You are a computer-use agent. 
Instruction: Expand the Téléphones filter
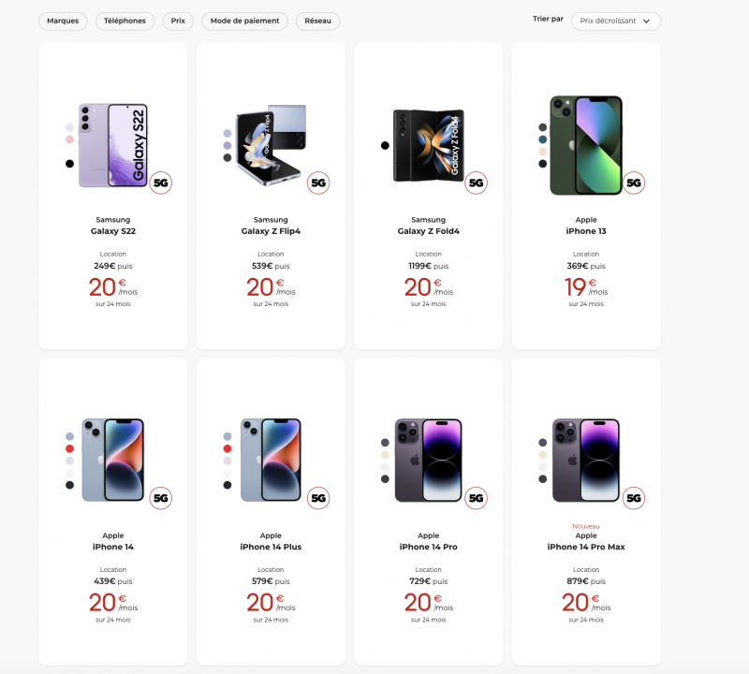(x=125, y=21)
